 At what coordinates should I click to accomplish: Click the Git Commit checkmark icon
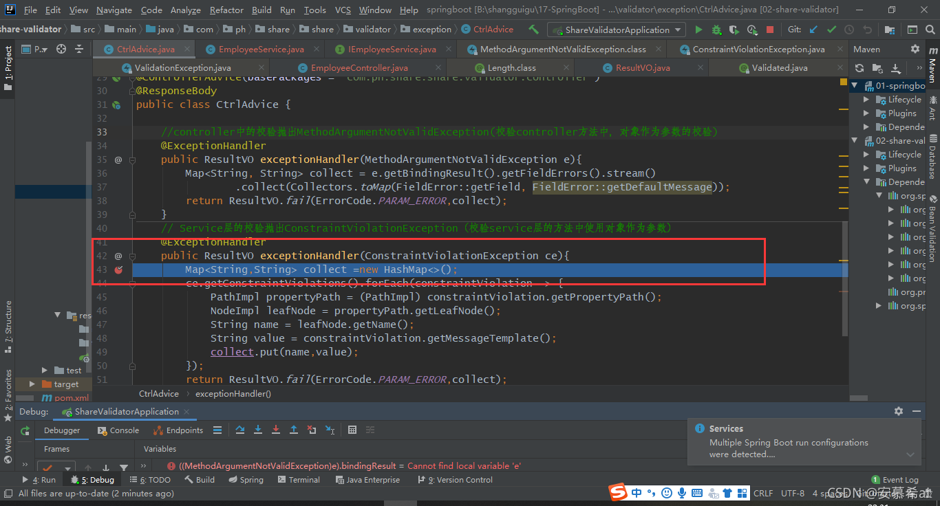coord(832,30)
